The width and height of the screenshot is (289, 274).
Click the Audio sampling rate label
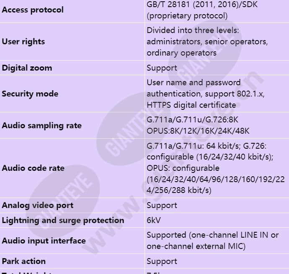pos(41,126)
